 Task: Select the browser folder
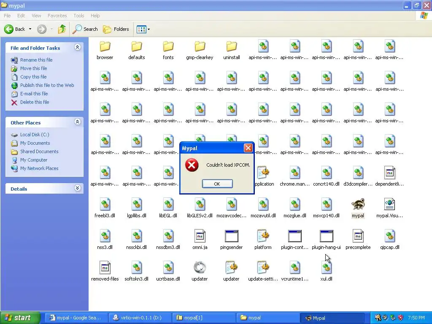(x=105, y=51)
